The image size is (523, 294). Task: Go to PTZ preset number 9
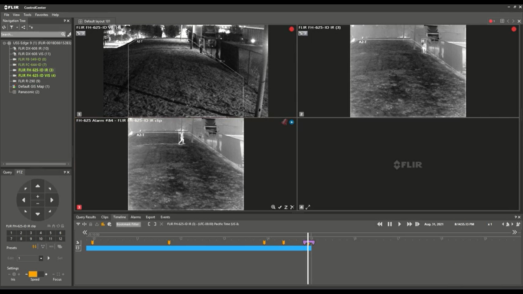click(x=31, y=239)
